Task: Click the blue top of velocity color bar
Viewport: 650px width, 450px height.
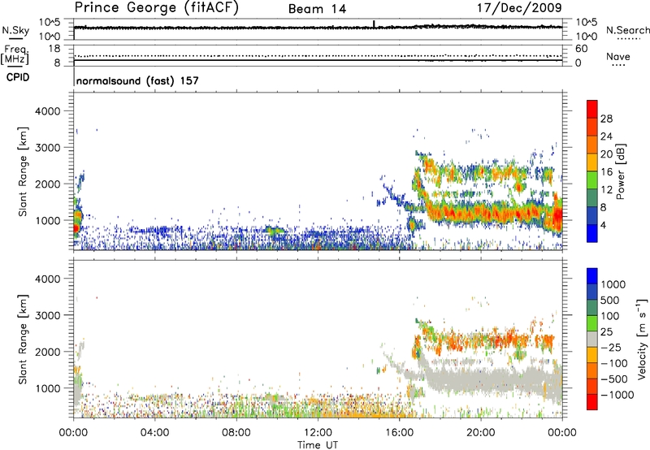Action: click(592, 275)
